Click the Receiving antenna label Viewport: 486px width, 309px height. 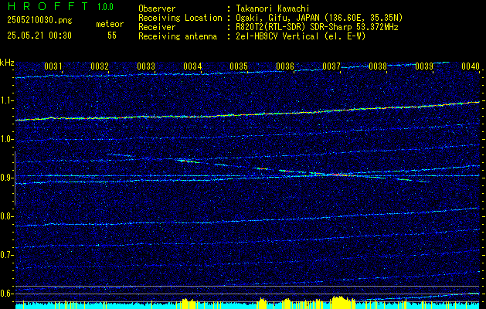(178, 36)
